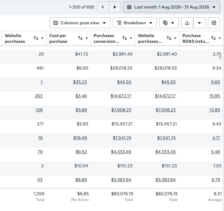The width and height of the screenshot is (224, 211).
Task: Go to previous page of results
Action: pyautogui.click(x=102, y=7)
